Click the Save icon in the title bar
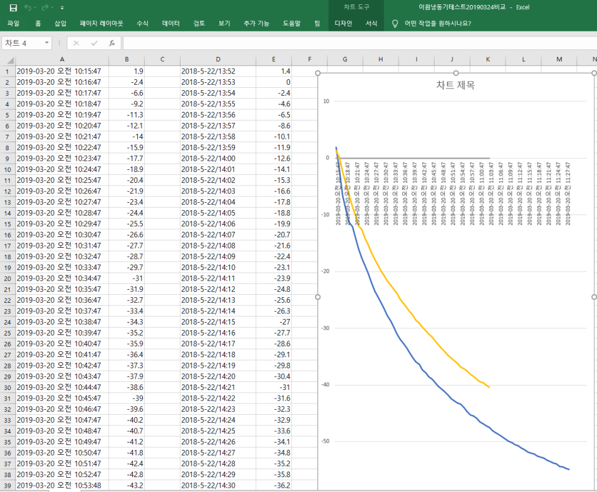Viewport: 597px width, 492px height. tap(13, 7)
